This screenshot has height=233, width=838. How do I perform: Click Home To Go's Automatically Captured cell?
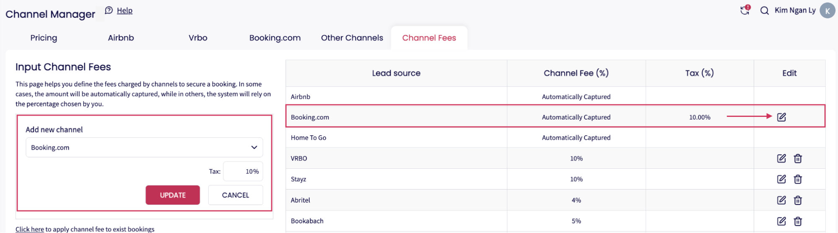tap(576, 138)
